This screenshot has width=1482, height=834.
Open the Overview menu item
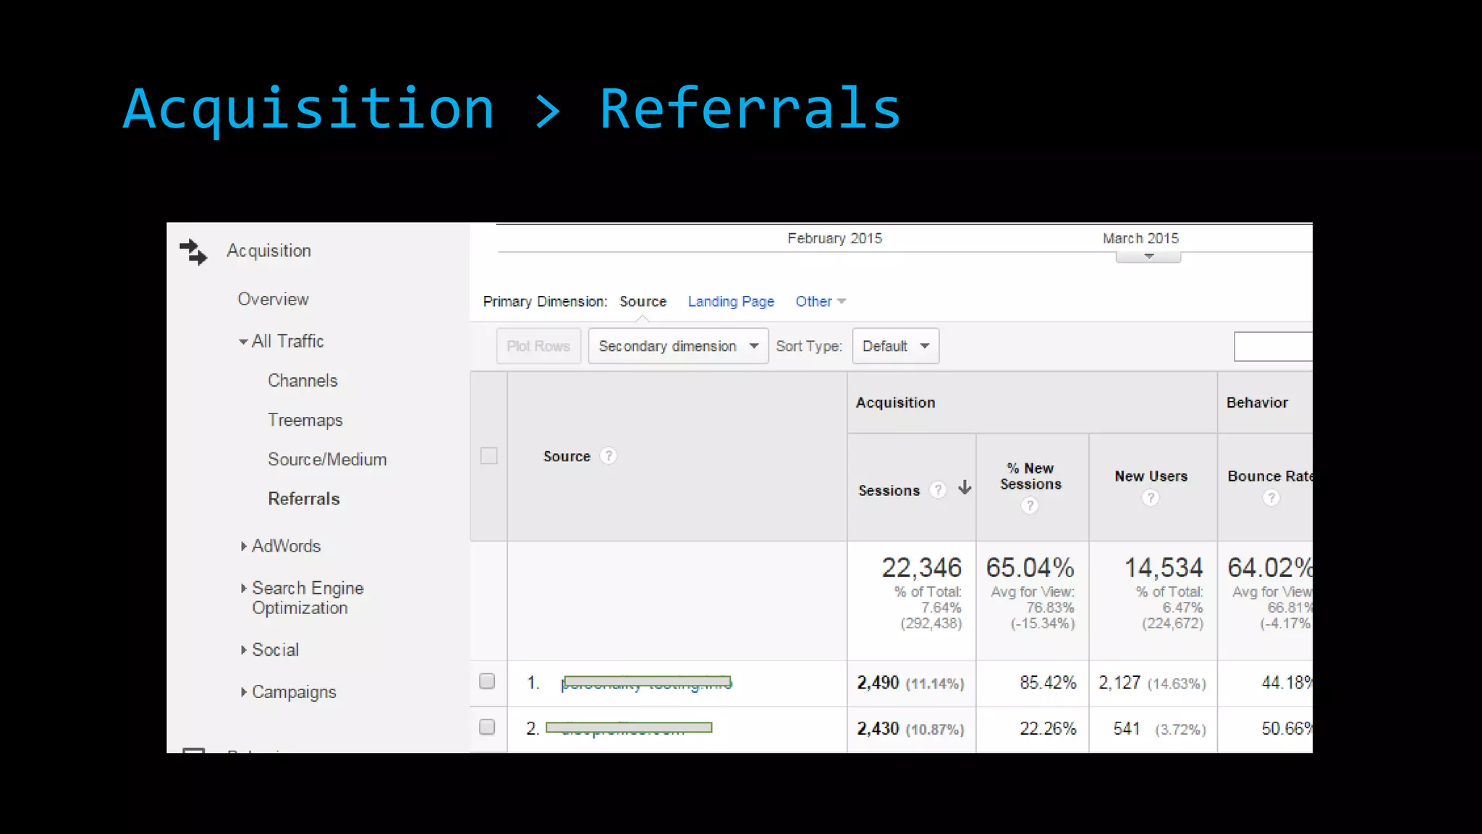274,299
